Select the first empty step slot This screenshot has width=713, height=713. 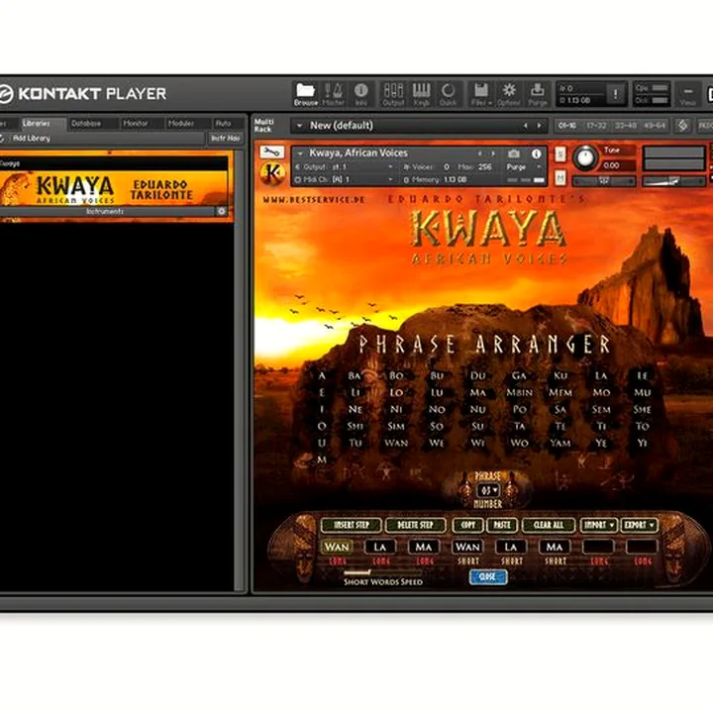coord(598,546)
